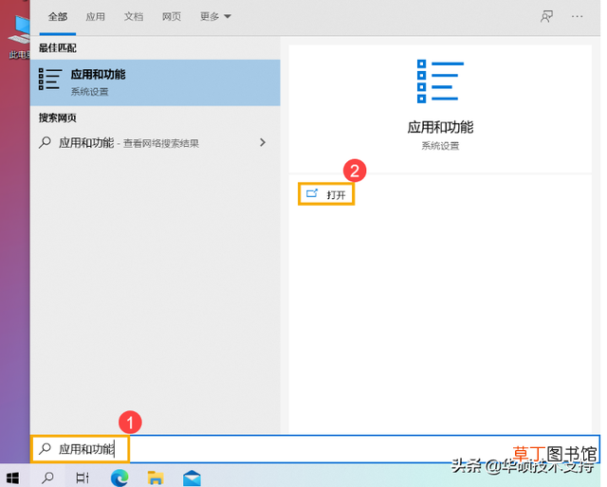Open Task View from taskbar

coord(83,478)
